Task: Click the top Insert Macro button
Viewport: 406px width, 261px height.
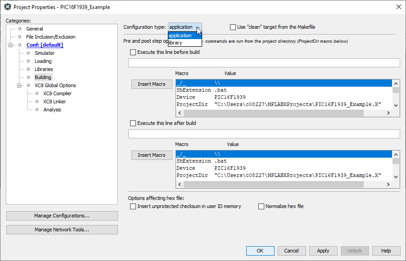Action: click(151, 84)
